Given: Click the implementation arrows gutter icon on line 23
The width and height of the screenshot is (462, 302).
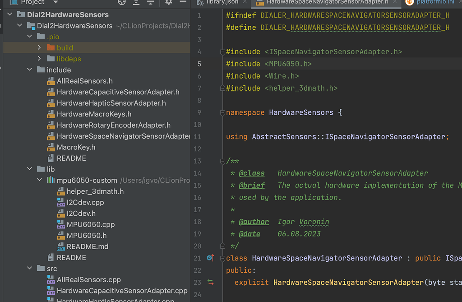Looking at the screenshot, I should pos(210,282).
